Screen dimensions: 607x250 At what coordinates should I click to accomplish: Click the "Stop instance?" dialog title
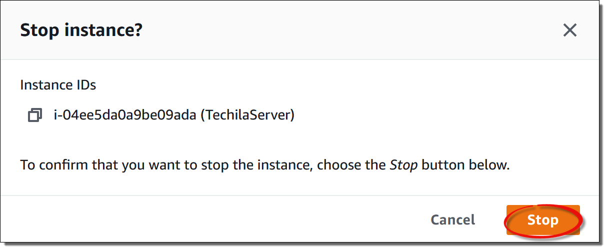coord(81,30)
